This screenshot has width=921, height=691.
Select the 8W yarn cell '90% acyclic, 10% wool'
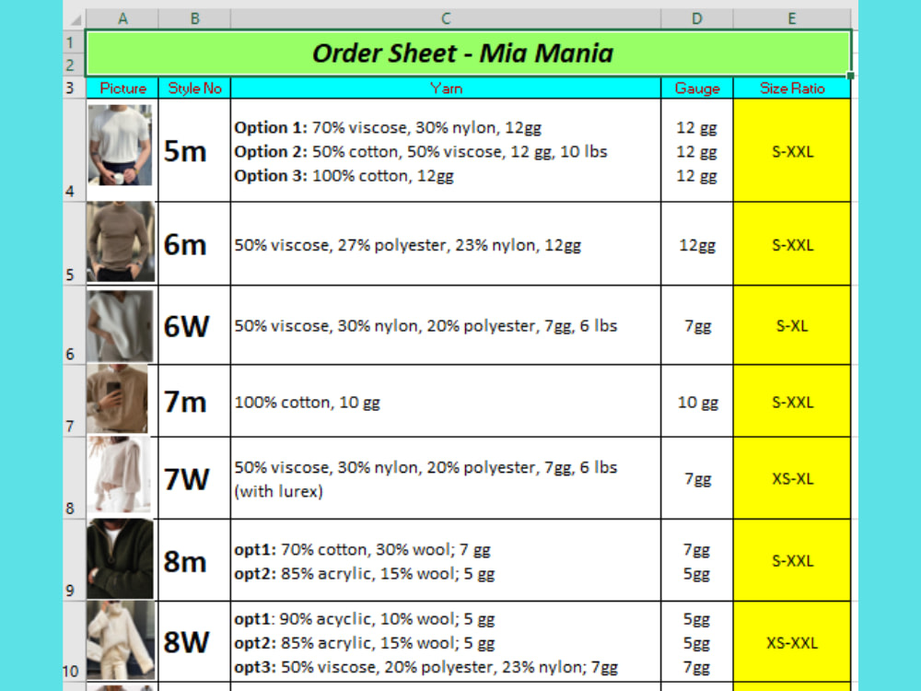(446, 641)
